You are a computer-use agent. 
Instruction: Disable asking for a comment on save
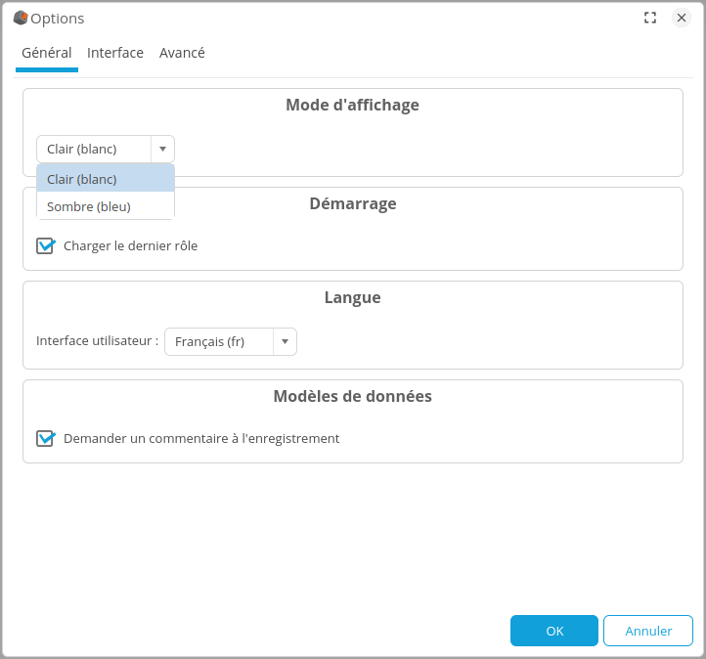45,438
